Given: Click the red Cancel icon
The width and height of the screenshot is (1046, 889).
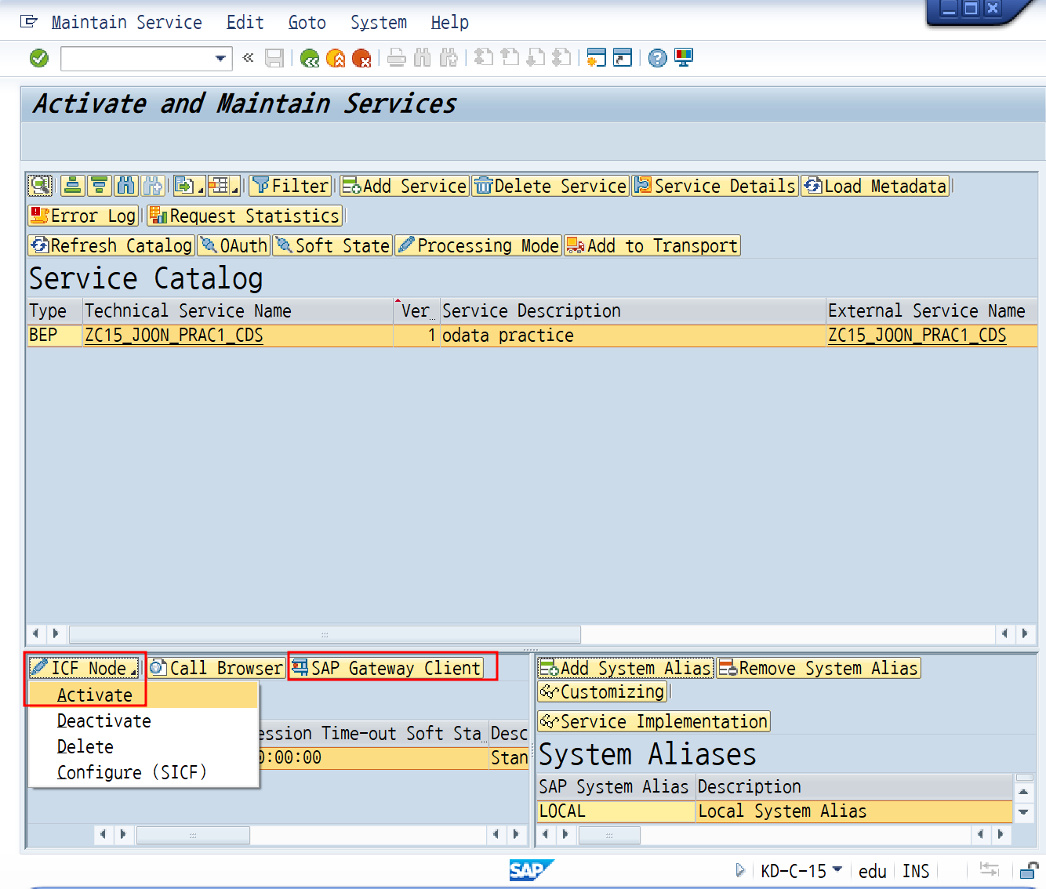Looking at the screenshot, I should [x=361, y=58].
